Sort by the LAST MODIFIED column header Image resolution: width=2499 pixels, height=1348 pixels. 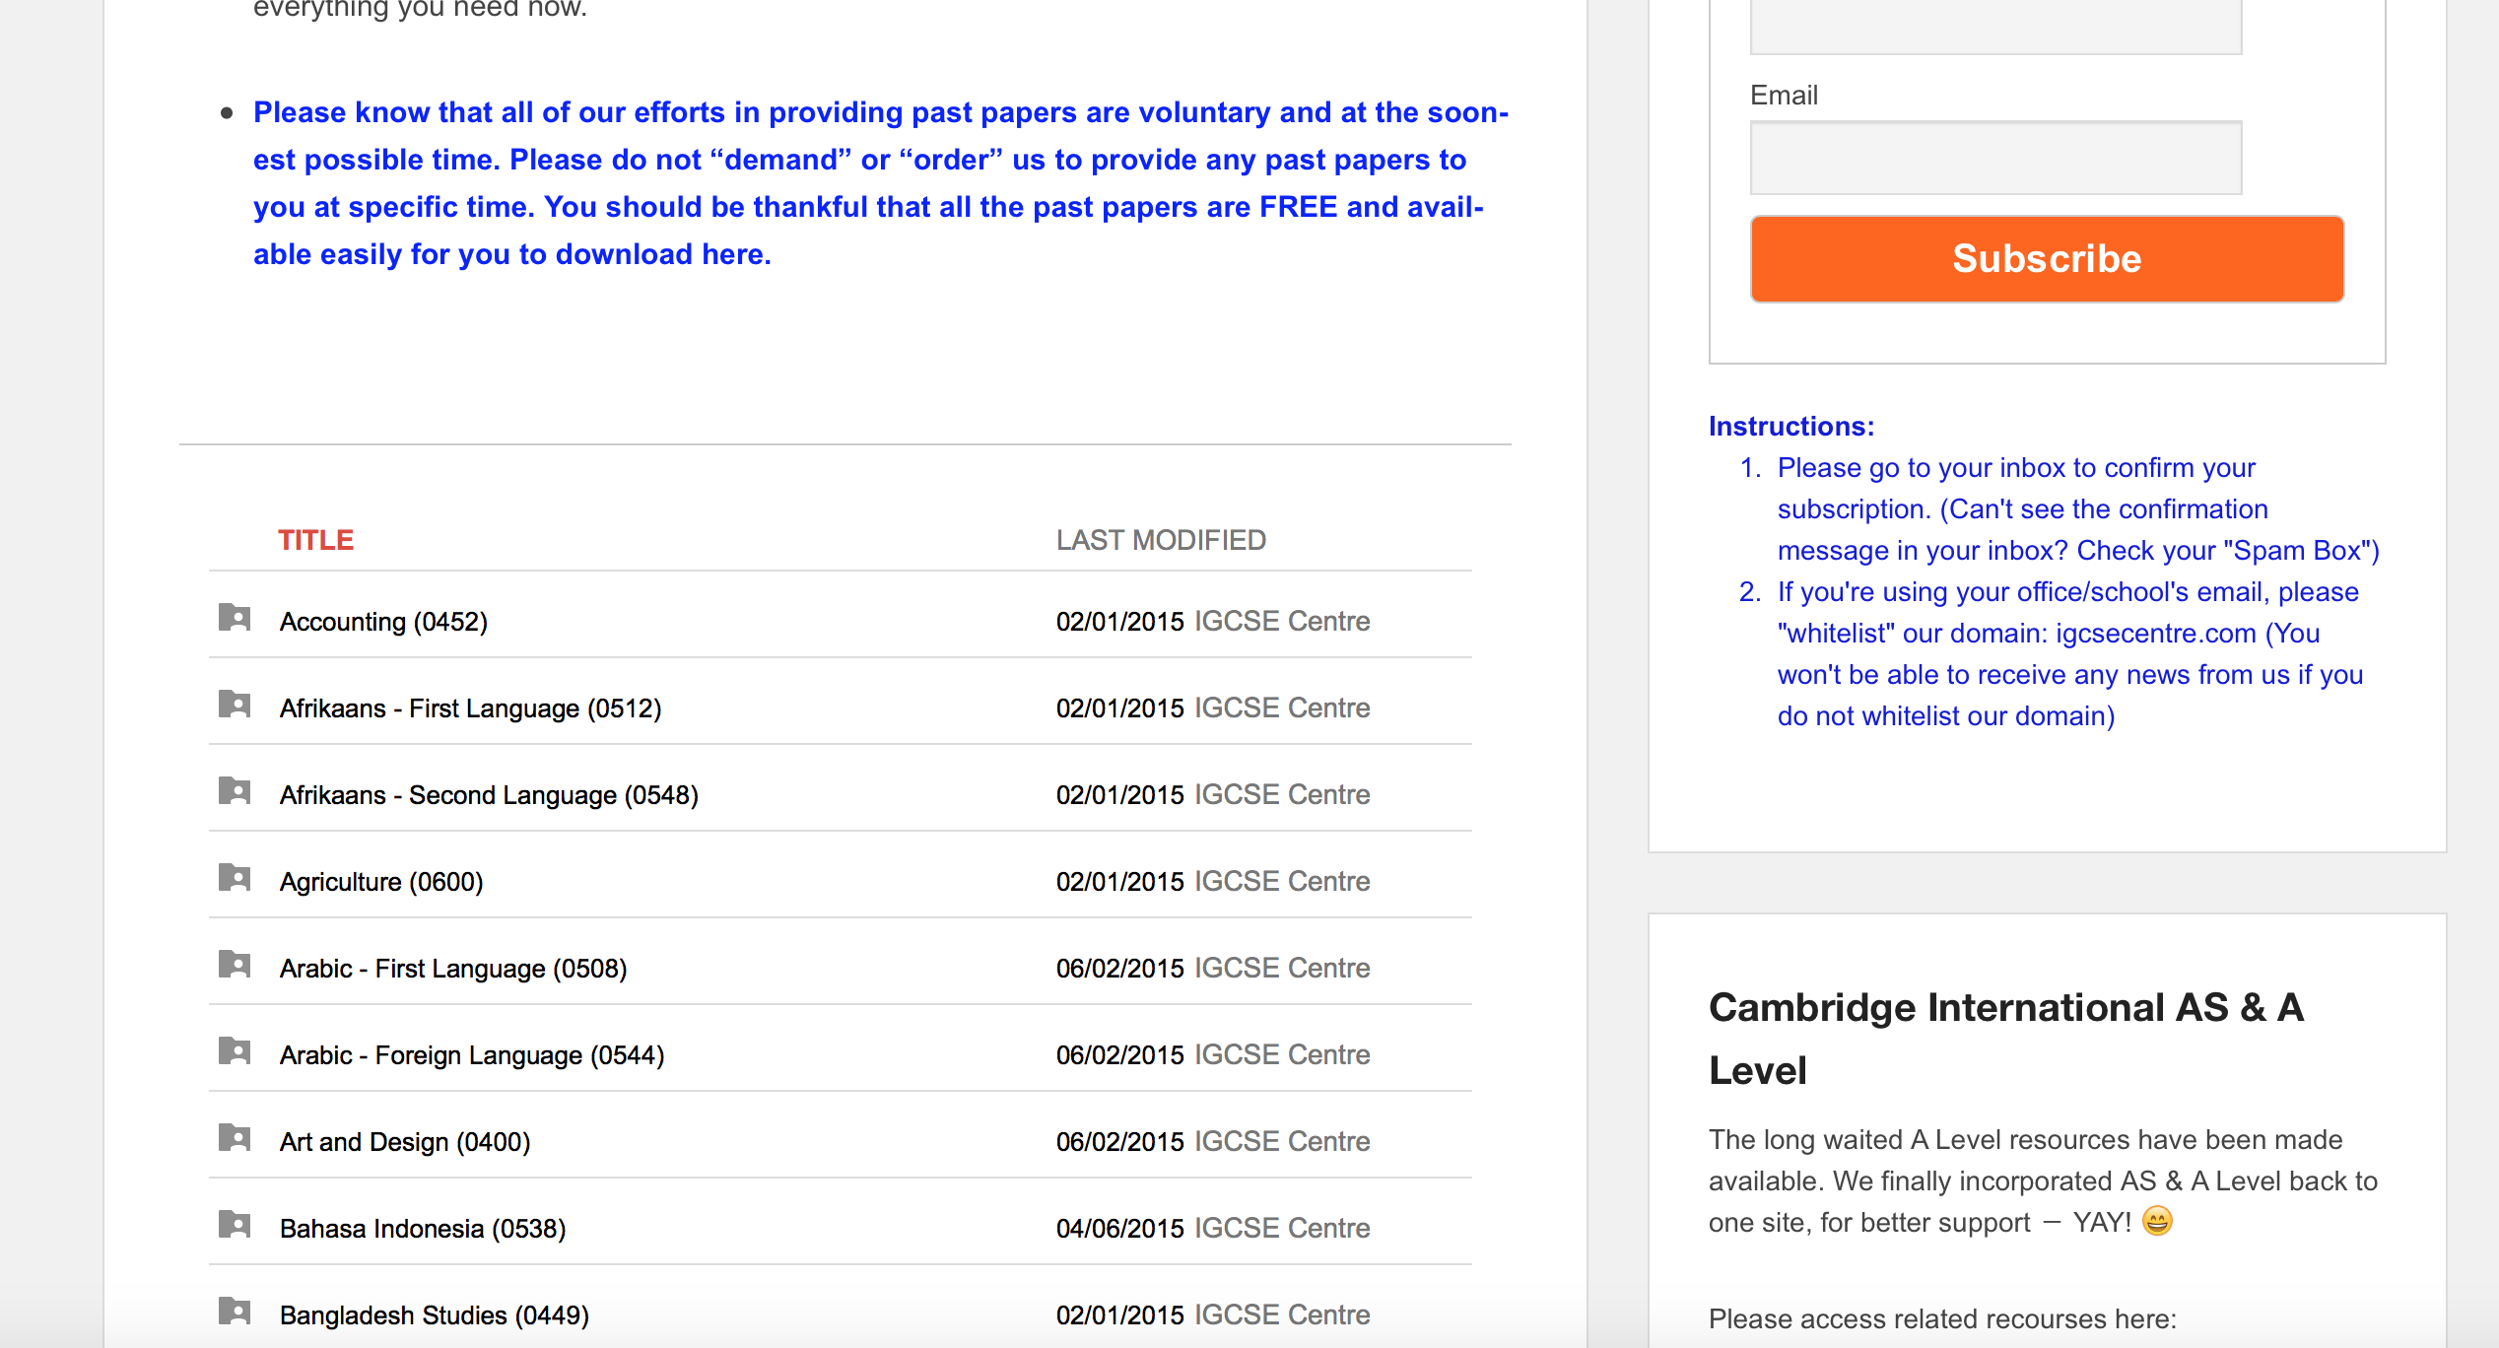click(x=1161, y=540)
